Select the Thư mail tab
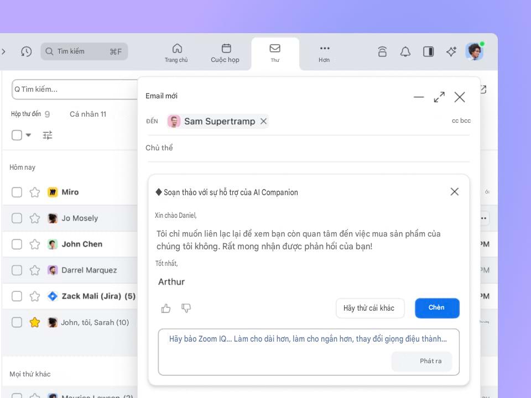The height and width of the screenshot is (398, 531). click(275, 54)
